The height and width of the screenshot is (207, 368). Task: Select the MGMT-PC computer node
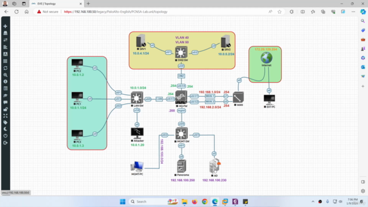(137, 167)
